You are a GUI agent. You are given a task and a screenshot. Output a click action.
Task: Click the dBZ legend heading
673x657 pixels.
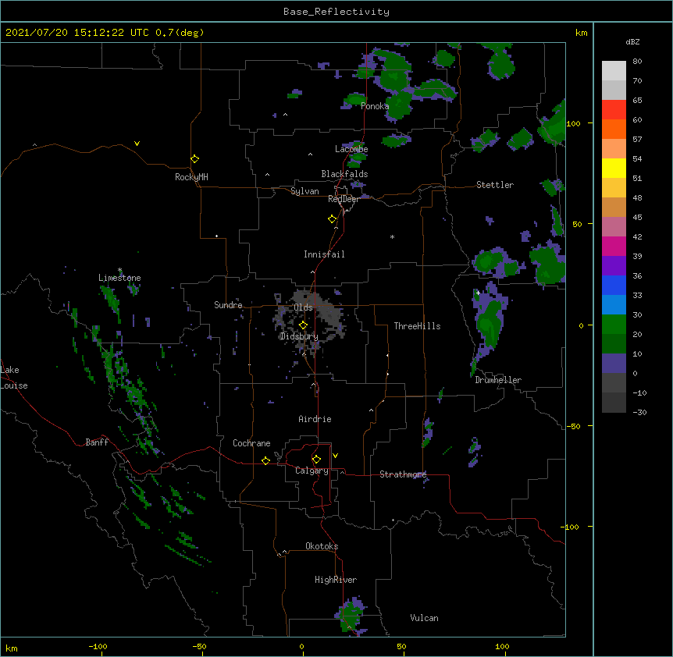(632, 42)
